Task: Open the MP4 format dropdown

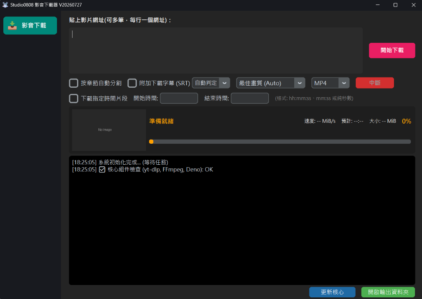Action: click(x=330, y=83)
